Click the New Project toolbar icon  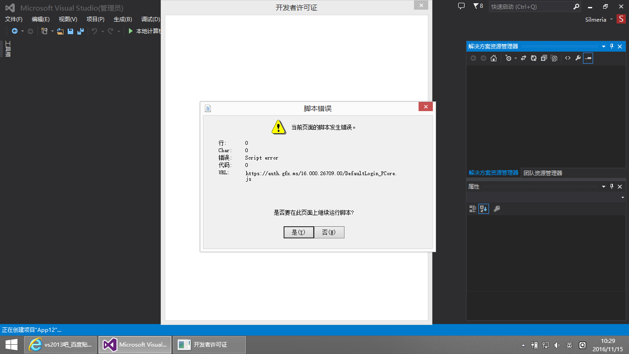[44, 31]
